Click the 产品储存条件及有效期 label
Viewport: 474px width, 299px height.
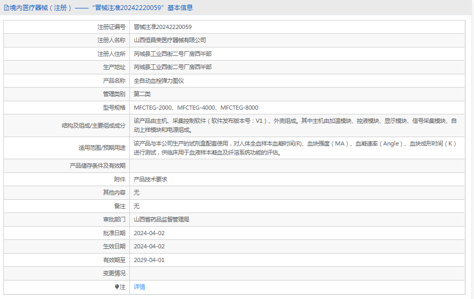pyautogui.click(x=97, y=166)
